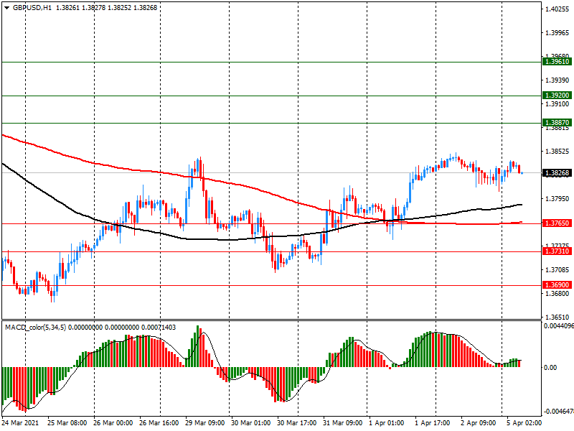This screenshot has height=431, width=574.
Task: Click the 0.00 level on MACD scale
Action: tap(550, 368)
